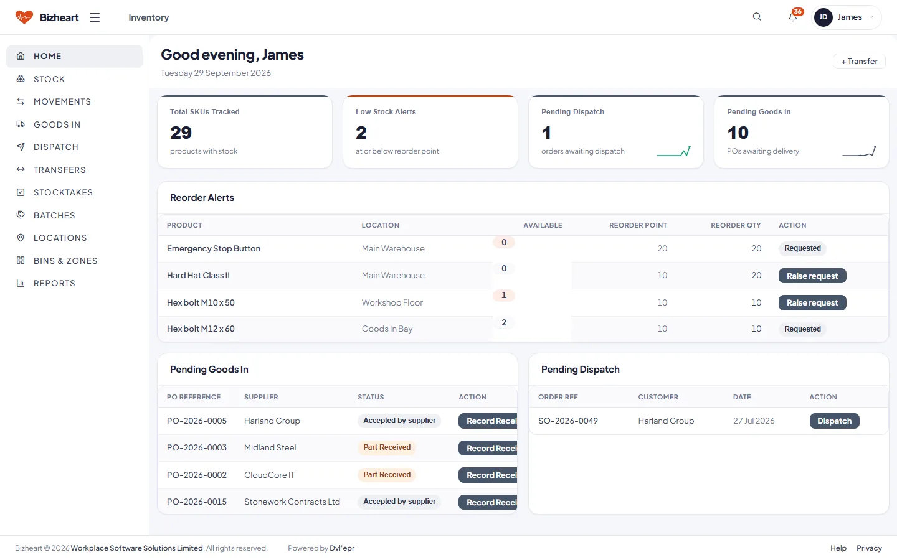Screen dimensions: 897x560
Task: Click the + Transfer button
Action: click(x=859, y=62)
